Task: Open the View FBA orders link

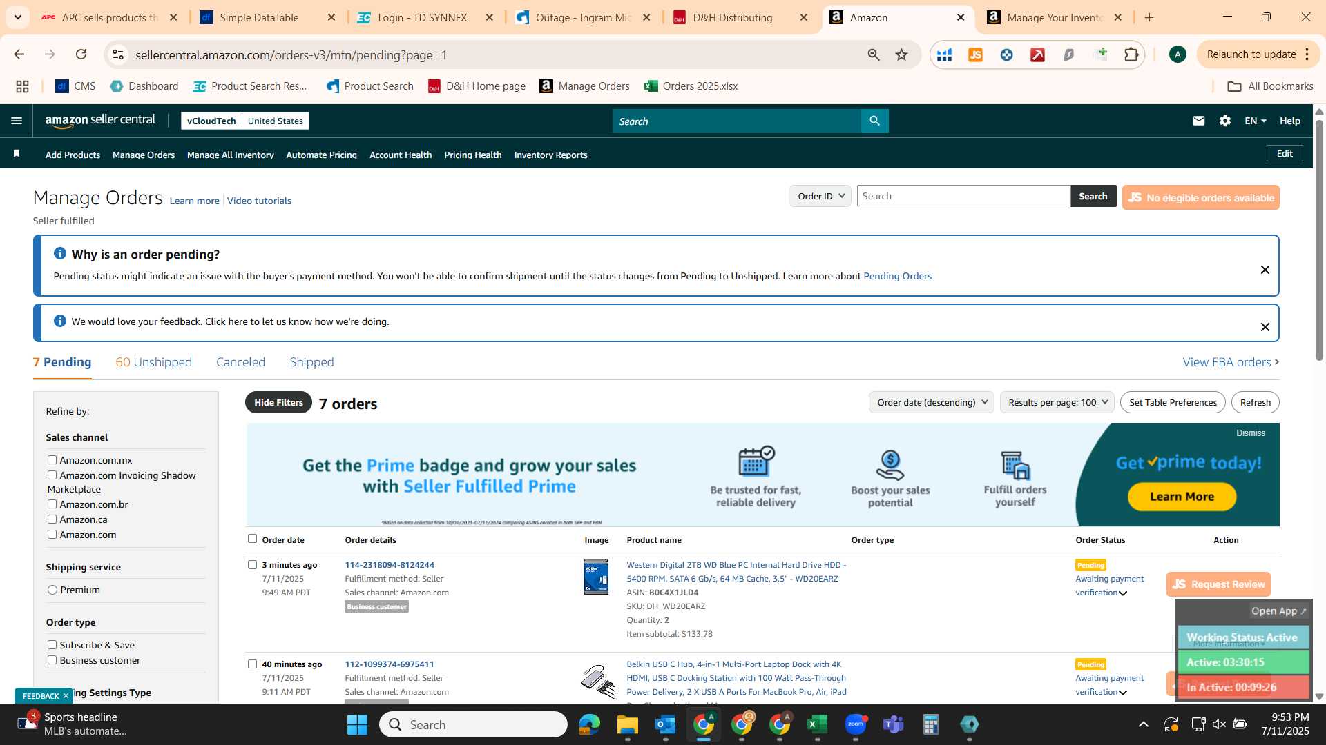Action: (1231, 362)
